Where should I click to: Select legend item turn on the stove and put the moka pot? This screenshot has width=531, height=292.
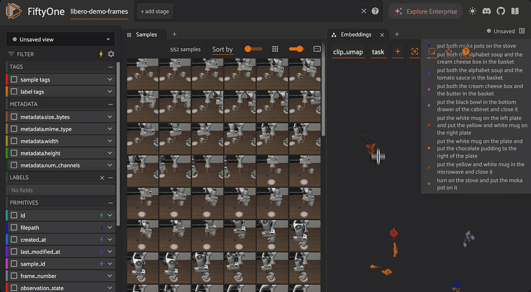[480, 184]
